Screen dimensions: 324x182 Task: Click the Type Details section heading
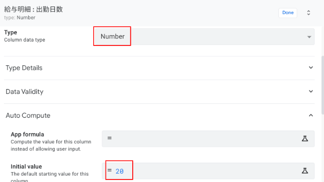pyautogui.click(x=24, y=68)
